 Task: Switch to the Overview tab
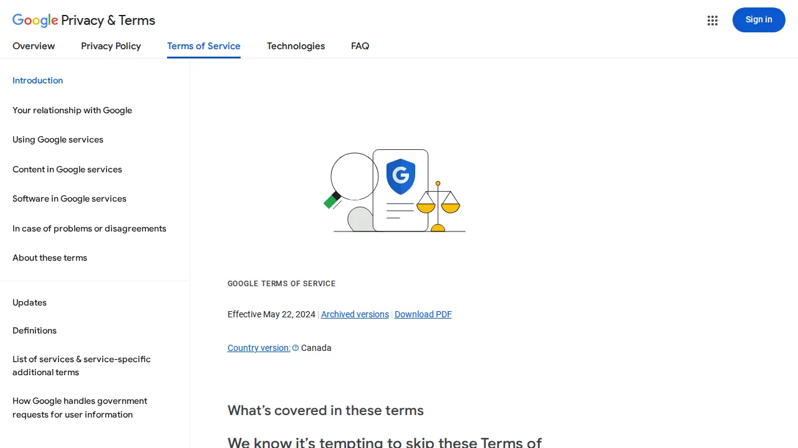[x=34, y=46]
